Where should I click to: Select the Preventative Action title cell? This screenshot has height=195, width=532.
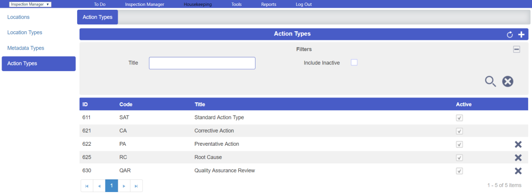coord(217,144)
